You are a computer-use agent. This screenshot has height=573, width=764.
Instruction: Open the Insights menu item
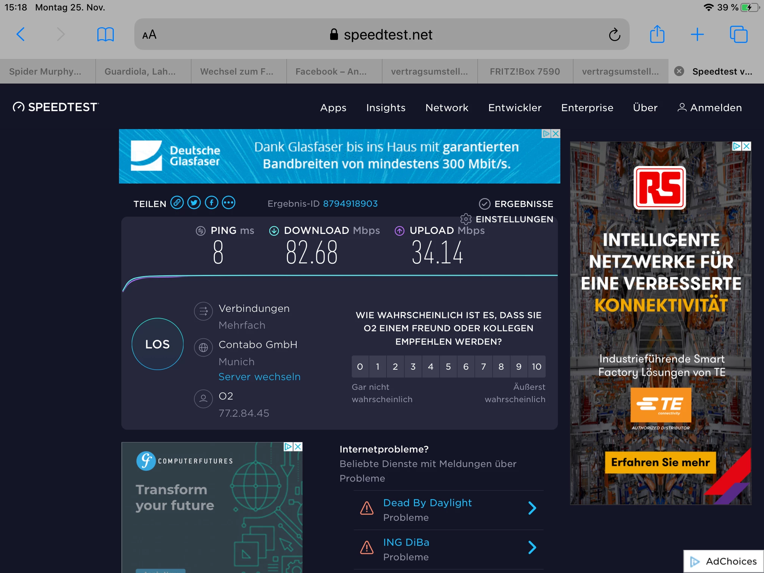click(386, 108)
